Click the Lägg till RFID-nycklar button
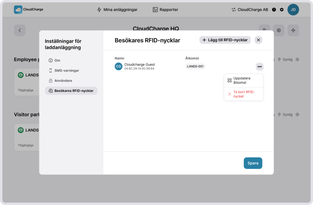Screen dimensions: 313x205 (225, 40)
